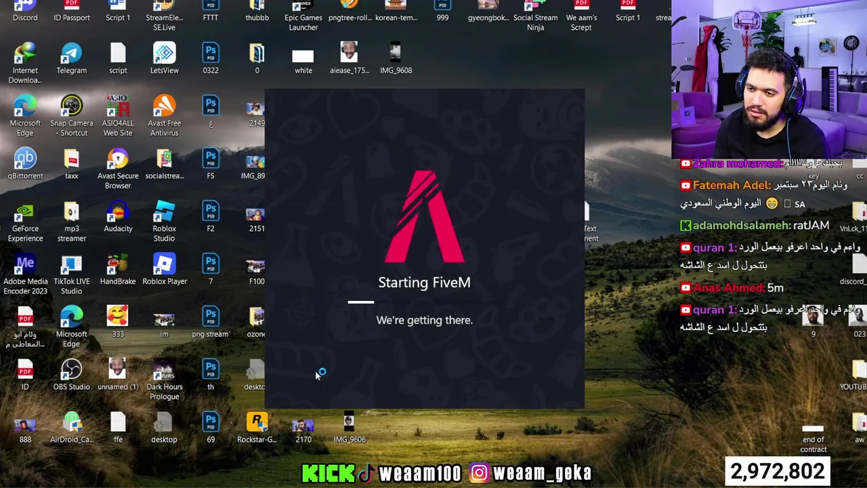
Task: Click Fatemah Adel chat message
Action: tap(764, 194)
